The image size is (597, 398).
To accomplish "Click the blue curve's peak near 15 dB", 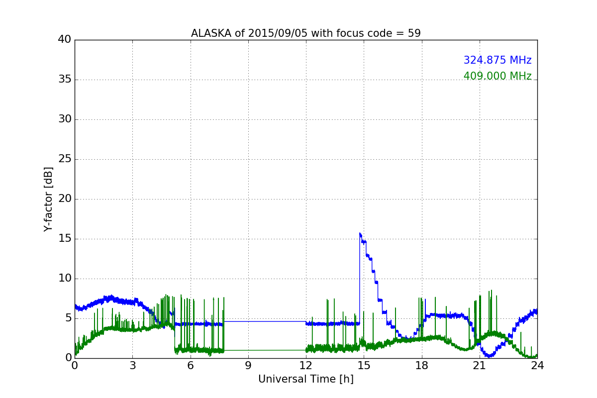I will click(x=360, y=233).
